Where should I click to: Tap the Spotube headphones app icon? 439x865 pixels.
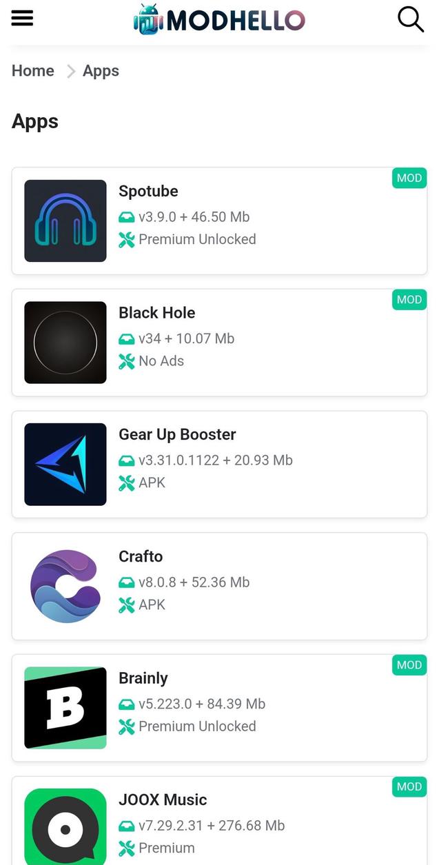(x=65, y=221)
